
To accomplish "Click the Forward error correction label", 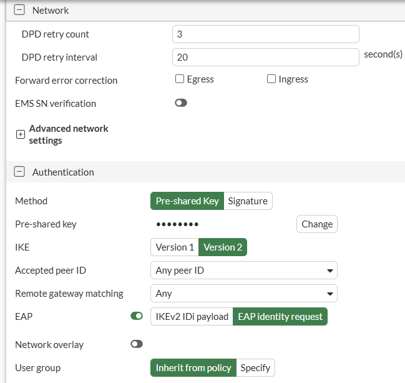I will point(66,81).
